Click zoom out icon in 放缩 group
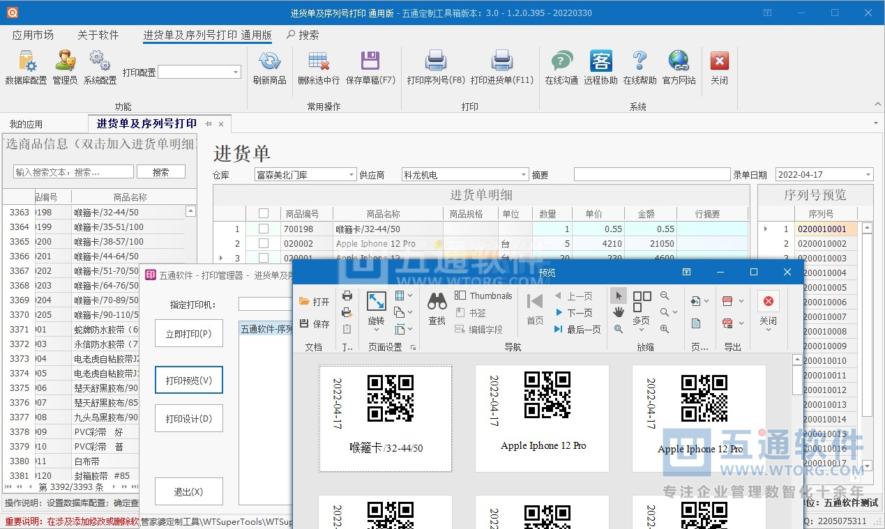 [x=665, y=296]
